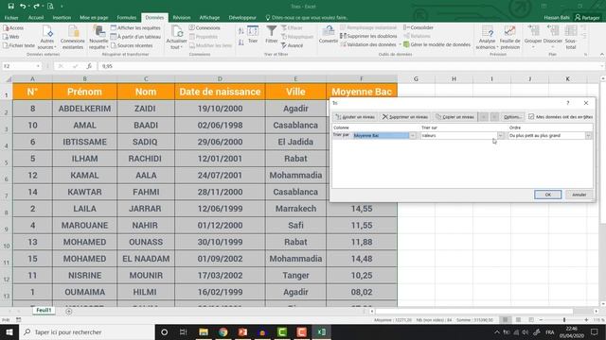Click the Convertir text-to-columns icon
This screenshot has height=340, width=606.
click(x=329, y=35)
